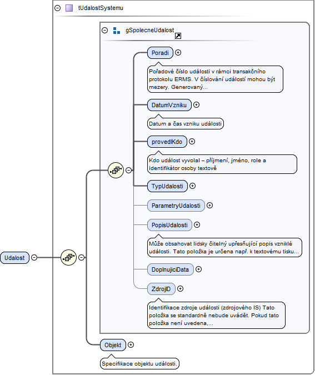This screenshot has width=315, height=375.
Task: Open the gSpolecneUdalost reference arrow icon
Action: (x=178, y=36)
